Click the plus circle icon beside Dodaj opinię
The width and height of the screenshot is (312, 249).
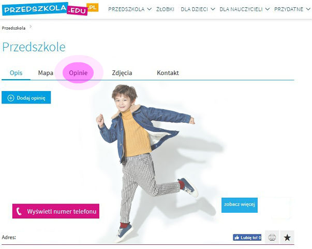click(11, 98)
